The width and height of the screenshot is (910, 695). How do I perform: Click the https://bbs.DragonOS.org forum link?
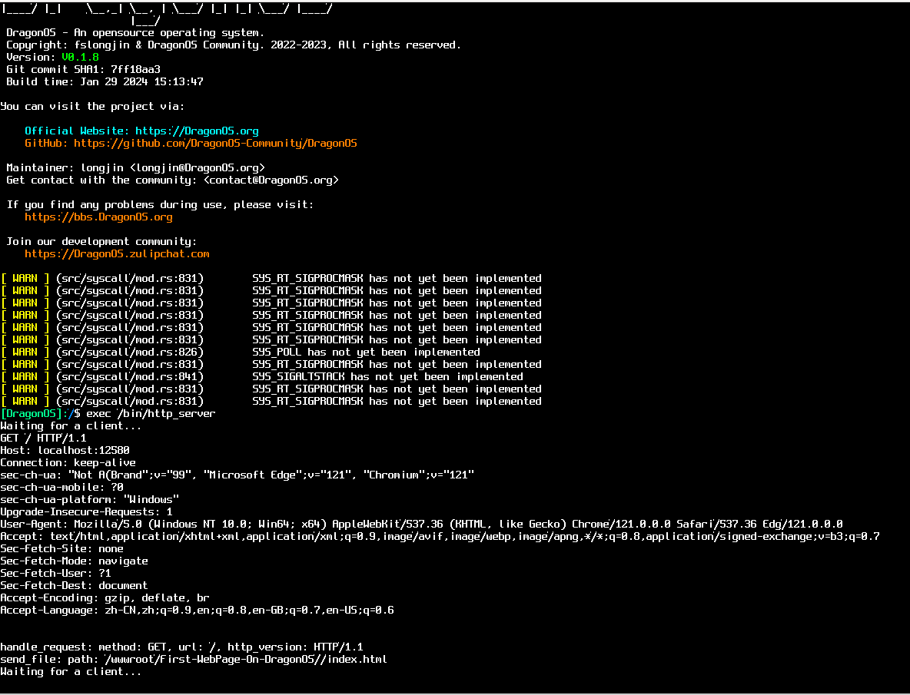[x=98, y=217]
